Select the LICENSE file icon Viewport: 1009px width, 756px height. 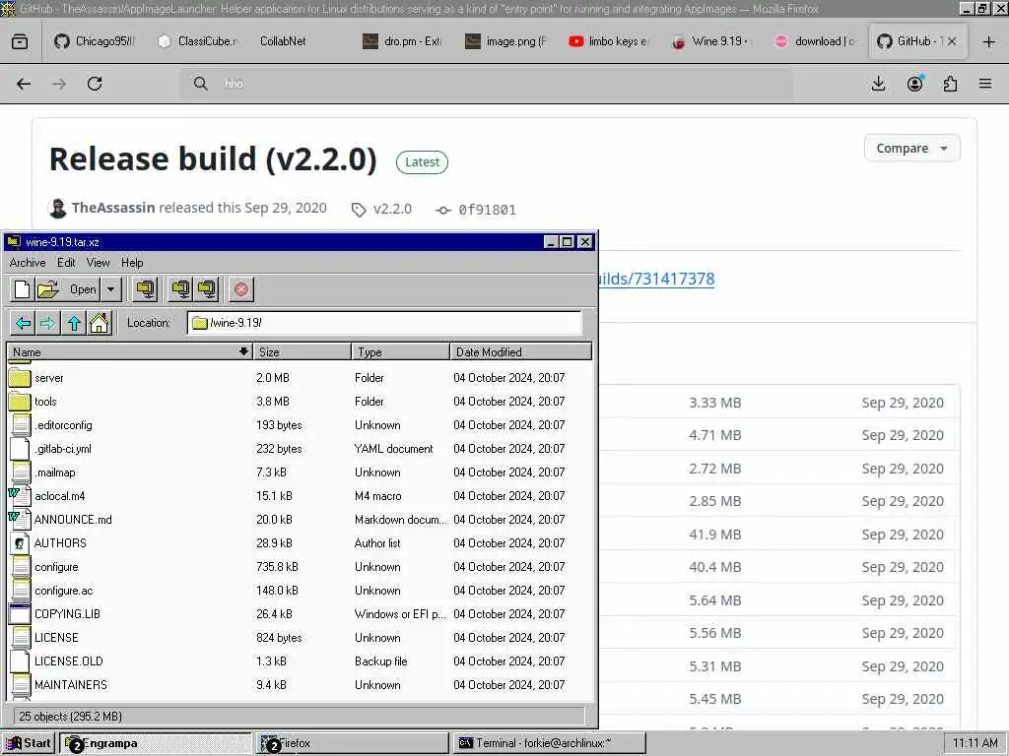pyautogui.click(x=21, y=638)
